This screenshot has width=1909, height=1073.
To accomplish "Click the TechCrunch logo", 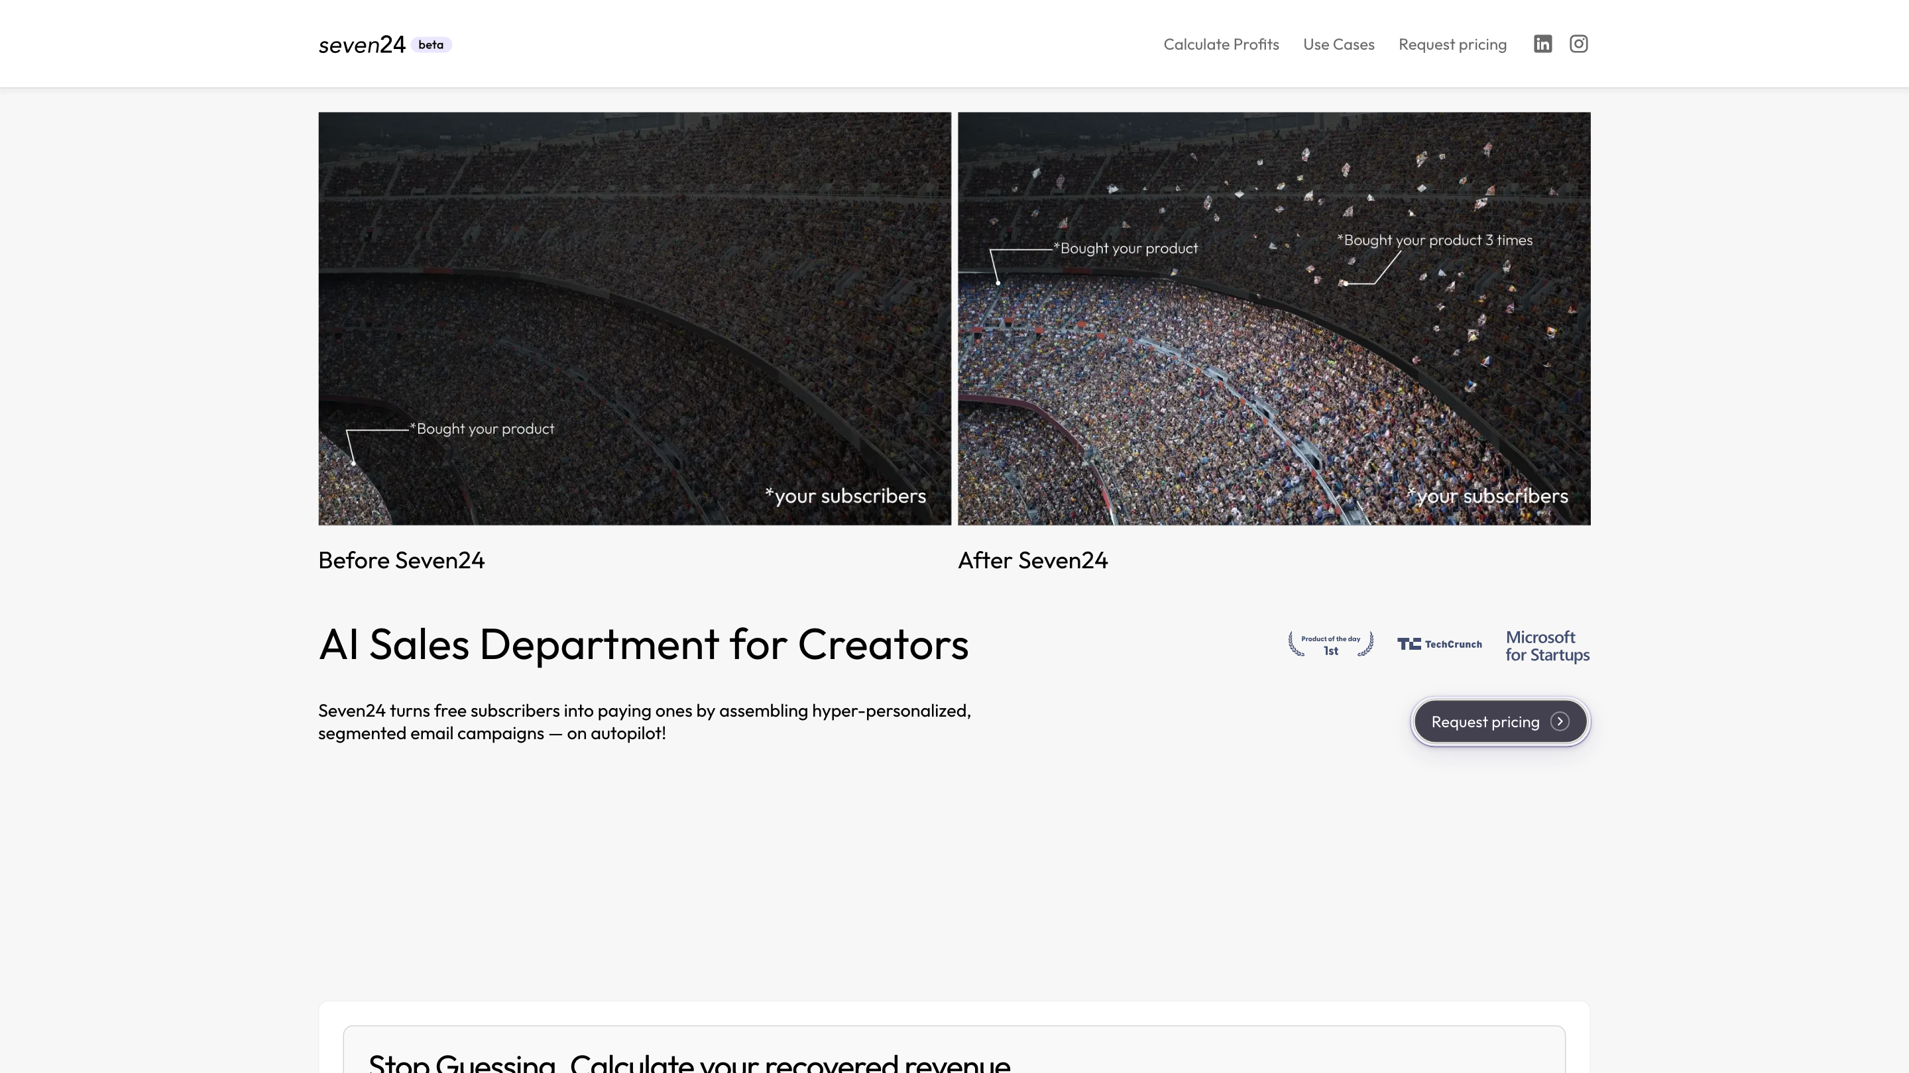I will (1439, 644).
